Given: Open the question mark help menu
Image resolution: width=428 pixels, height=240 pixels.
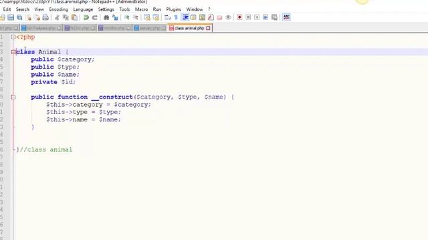Looking at the screenshot, I should coord(209,9).
